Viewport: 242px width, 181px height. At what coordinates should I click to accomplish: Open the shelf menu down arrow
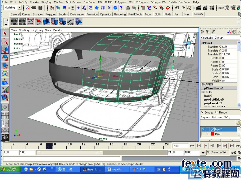[6, 24]
